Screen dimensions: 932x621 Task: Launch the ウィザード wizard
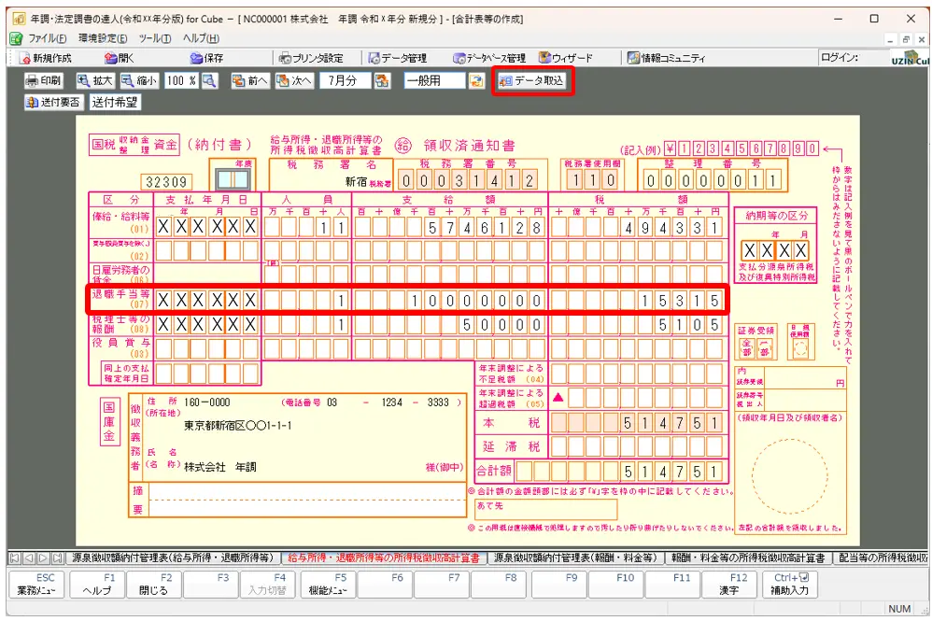(566, 58)
